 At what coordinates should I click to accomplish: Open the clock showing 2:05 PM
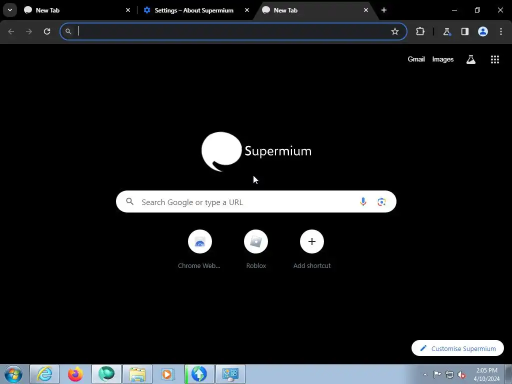coord(486,374)
